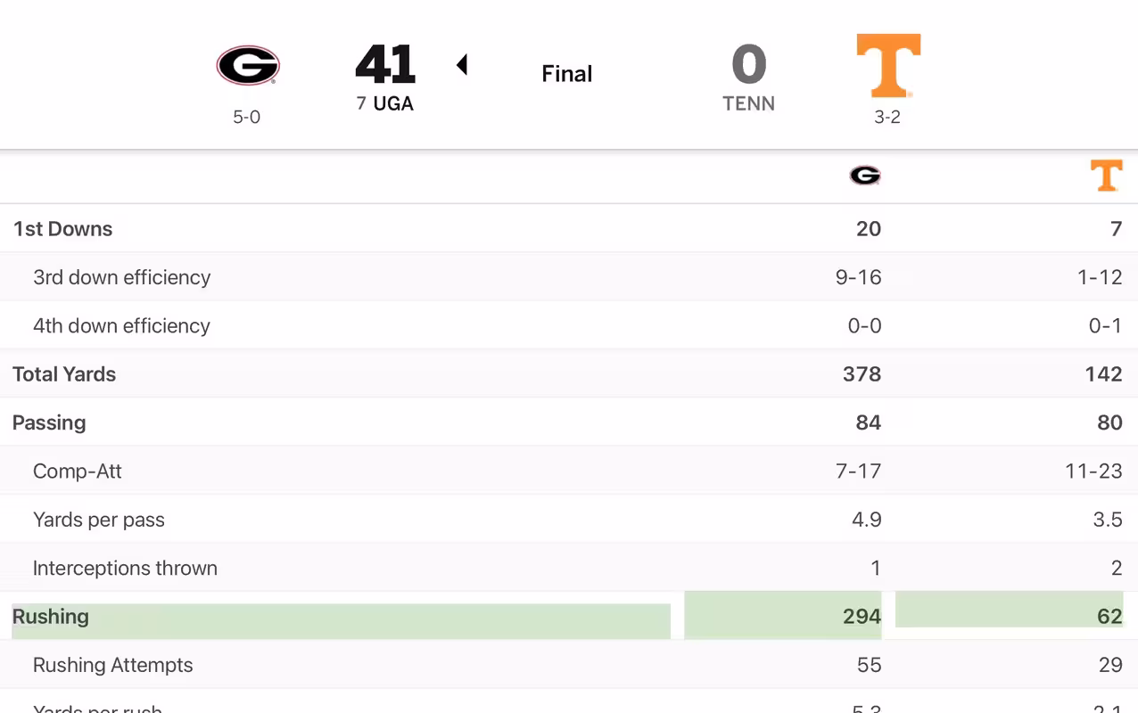
Task: Click Tennessee's score of 0
Action: (x=749, y=64)
